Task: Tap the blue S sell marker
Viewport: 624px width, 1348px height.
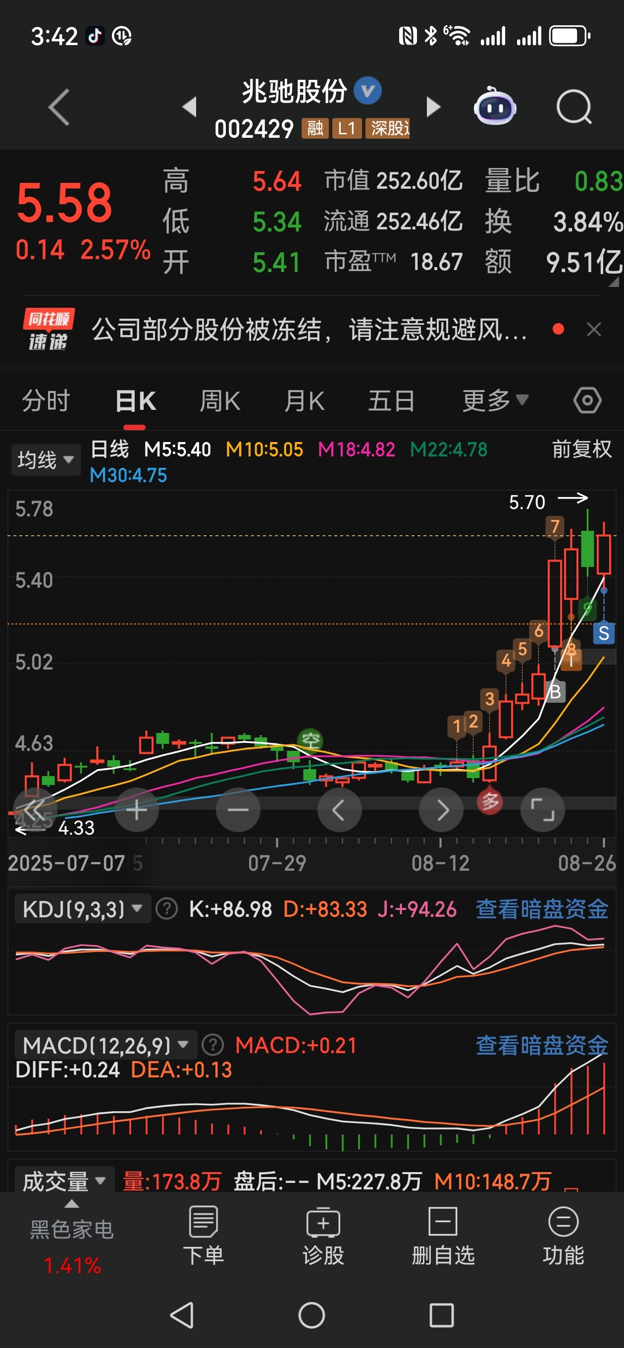Action: (604, 633)
